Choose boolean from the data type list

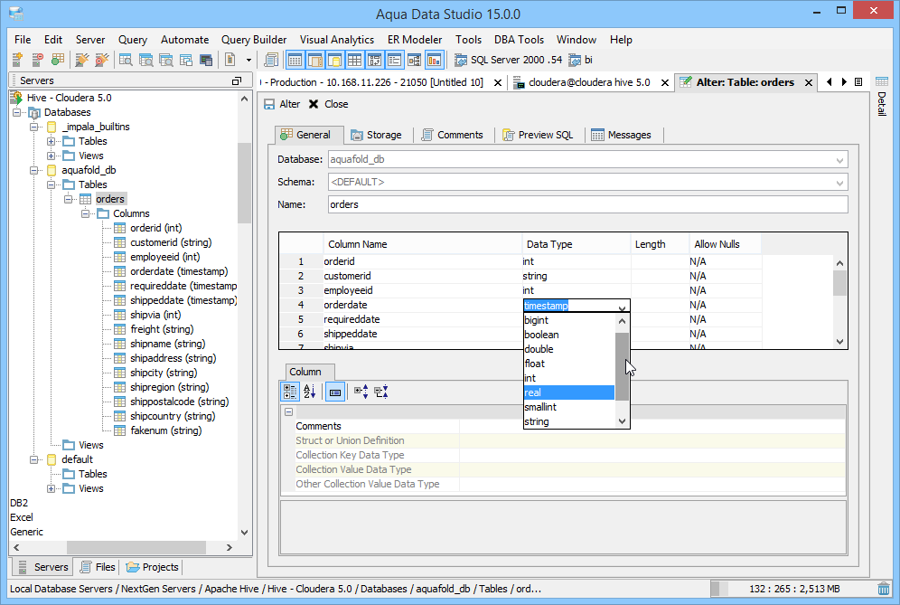(x=569, y=335)
